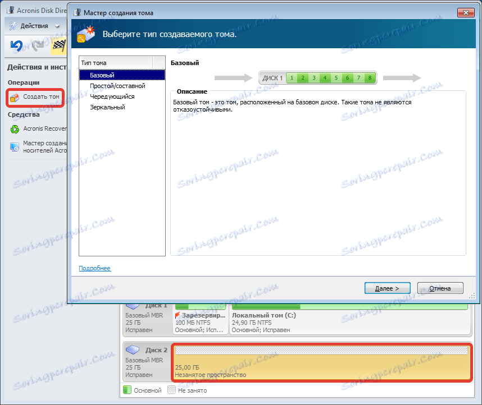Click the dialog title bar icon

tap(77, 12)
